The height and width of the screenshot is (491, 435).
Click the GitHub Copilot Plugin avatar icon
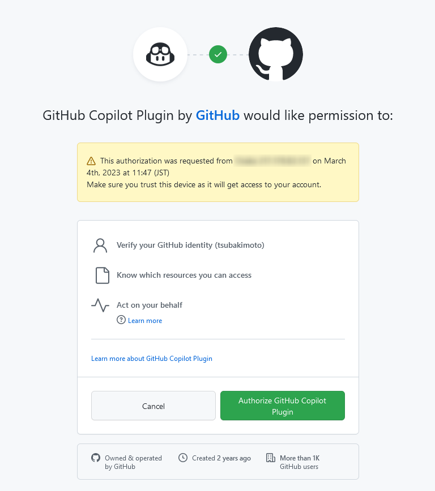point(160,54)
